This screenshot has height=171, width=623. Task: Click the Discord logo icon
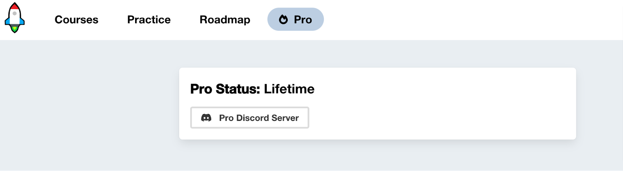[206, 117]
